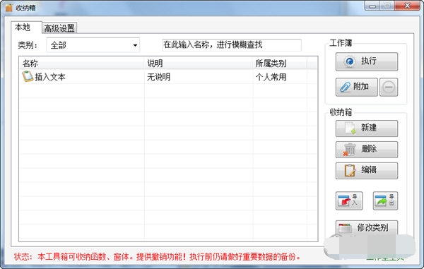
Task: Select the 插入文本 row name
Action: 50,77
